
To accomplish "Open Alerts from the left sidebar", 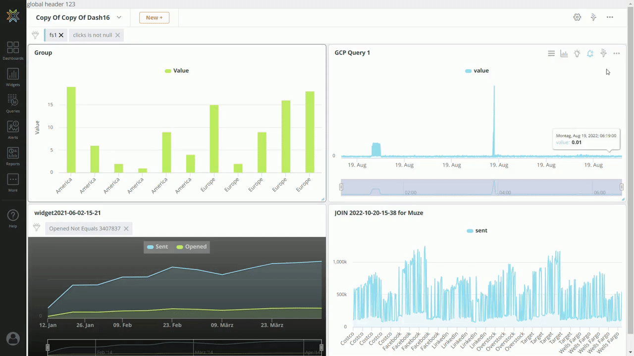I will [x=13, y=130].
